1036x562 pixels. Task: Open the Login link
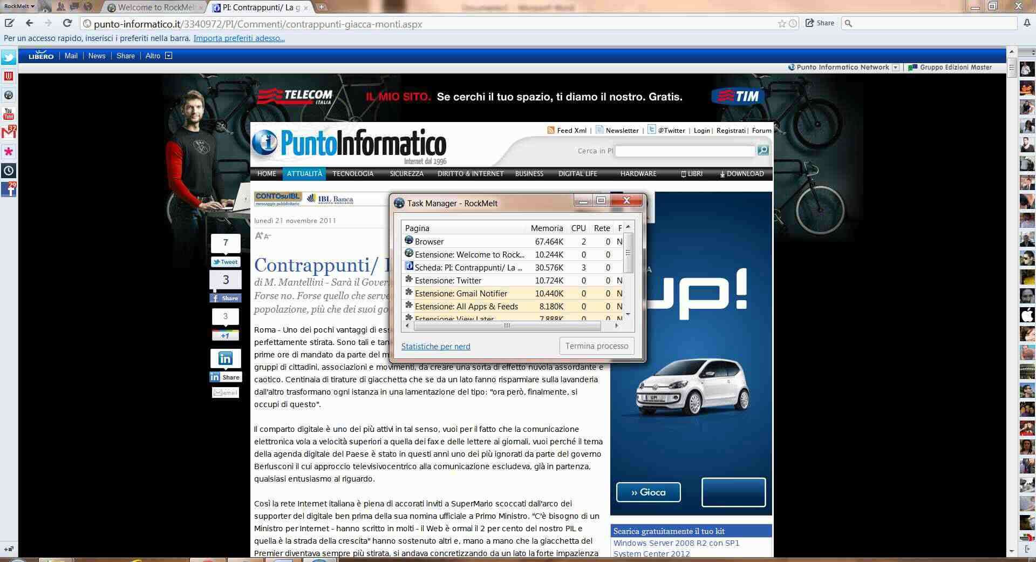(x=702, y=131)
